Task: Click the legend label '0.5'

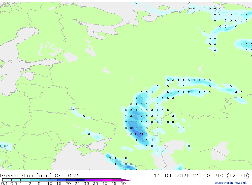Action: 14,183
